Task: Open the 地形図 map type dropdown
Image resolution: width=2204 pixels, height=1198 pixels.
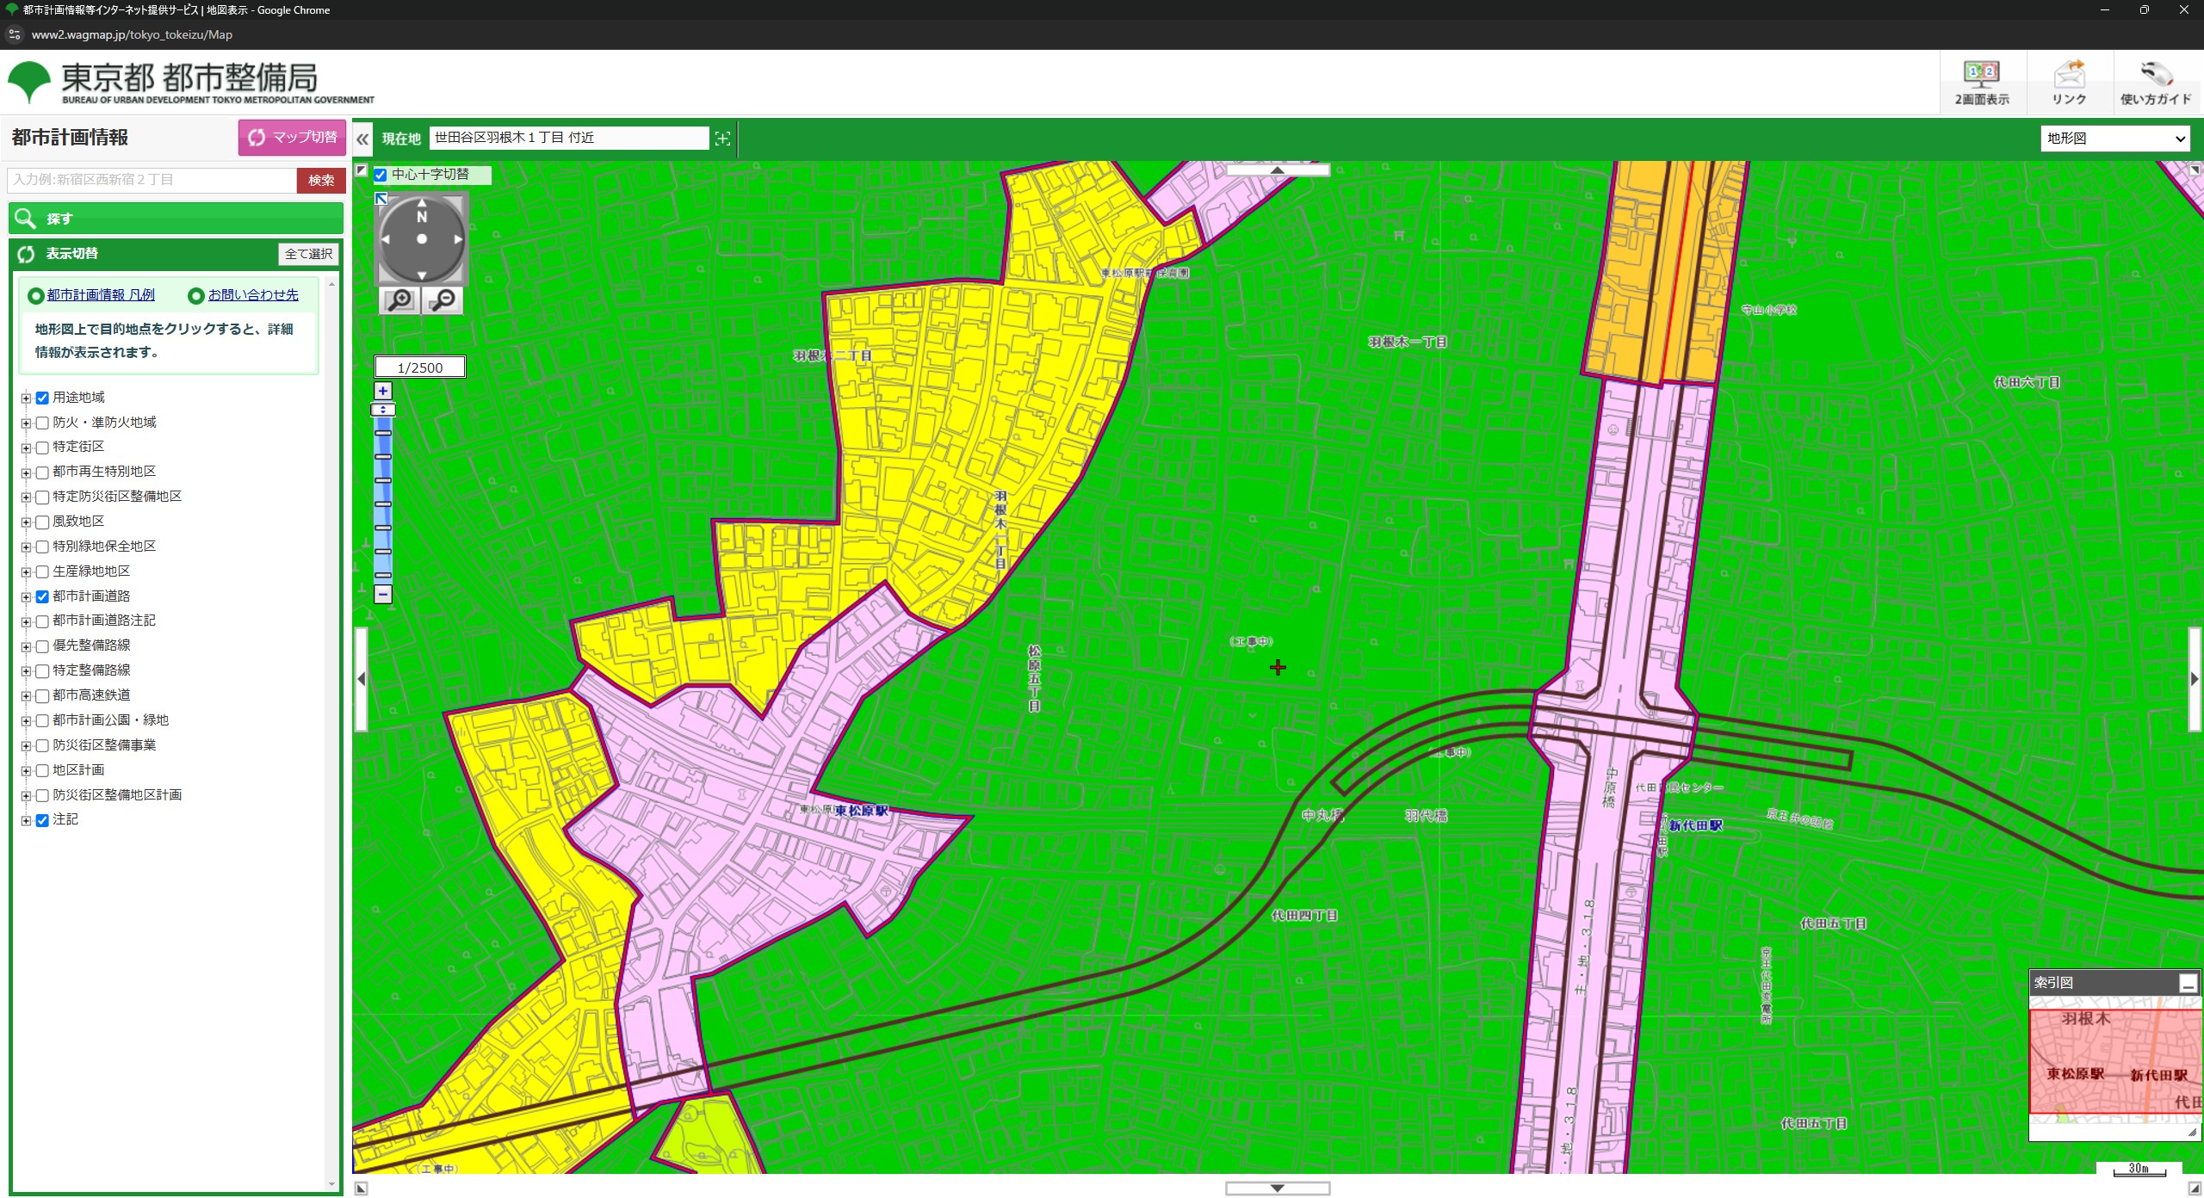Action: click(2115, 139)
